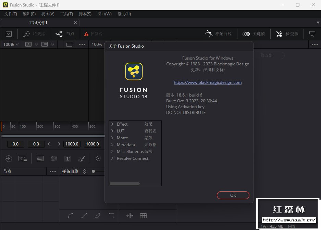Click the dashed loop spline icon
This screenshot has width=321, height=230.
[98, 216]
